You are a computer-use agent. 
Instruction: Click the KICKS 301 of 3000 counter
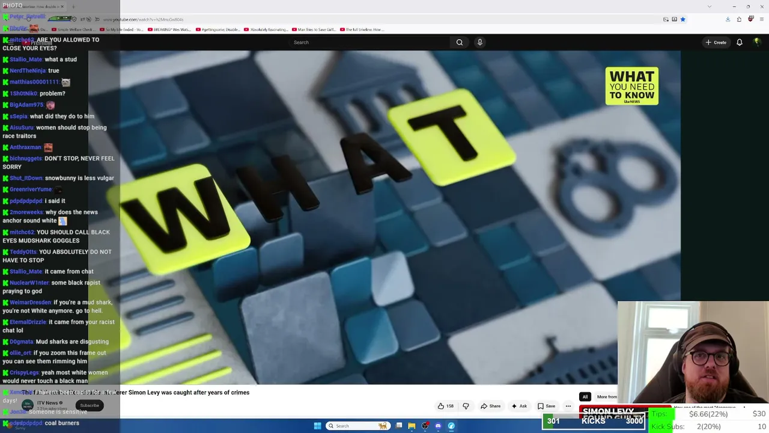coord(594,421)
